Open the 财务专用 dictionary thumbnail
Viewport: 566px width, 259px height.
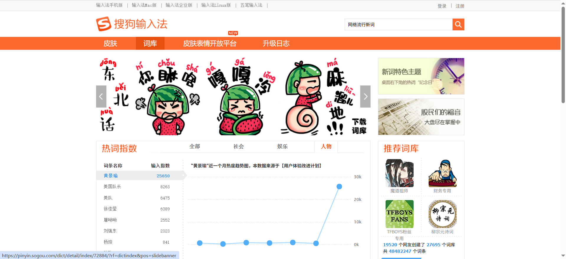(442, 173)
